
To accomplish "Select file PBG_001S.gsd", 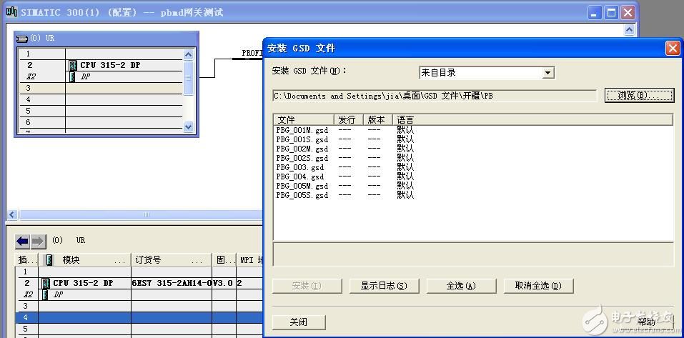I will pos(302,139).
